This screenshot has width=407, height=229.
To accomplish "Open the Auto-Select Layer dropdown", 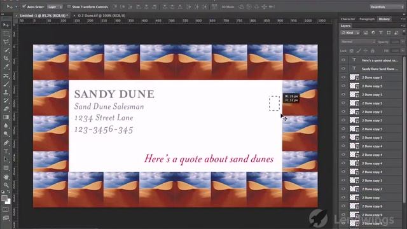I will coord(55,7).
